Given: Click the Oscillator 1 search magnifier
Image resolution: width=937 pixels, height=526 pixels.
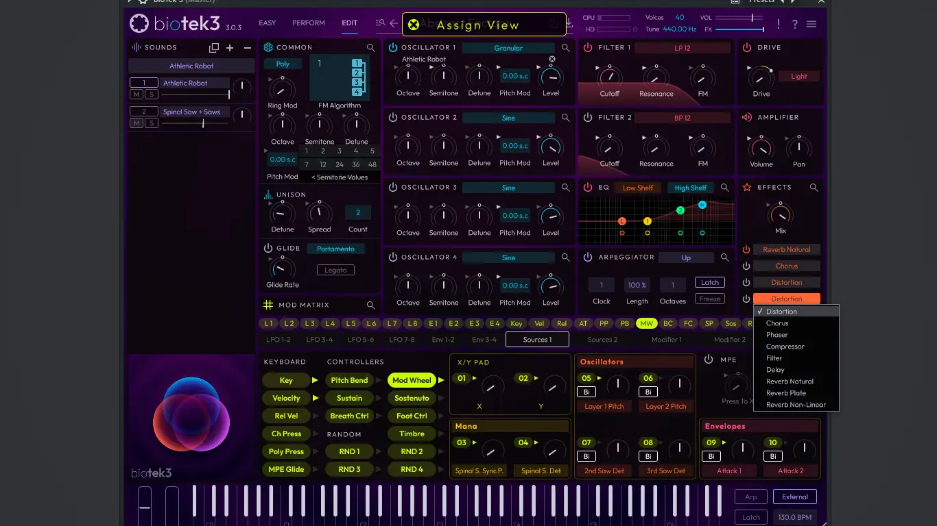Looking at the screenshot, I should [566, 48].
